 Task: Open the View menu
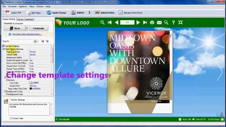pos(32,6)
